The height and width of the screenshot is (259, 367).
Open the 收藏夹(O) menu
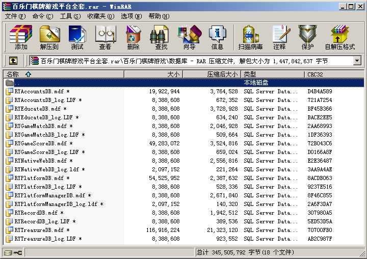click(x=101, y=16)
